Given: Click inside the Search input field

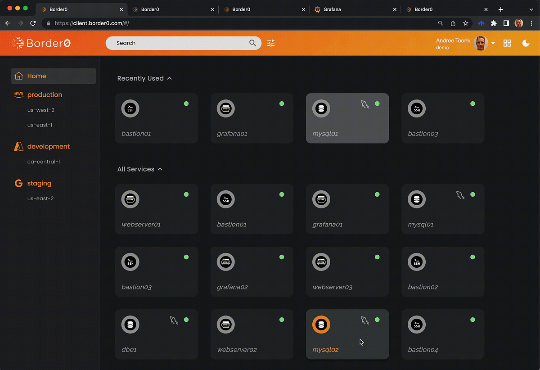Looking at the screenshot, I should click(x=180, y=43).
